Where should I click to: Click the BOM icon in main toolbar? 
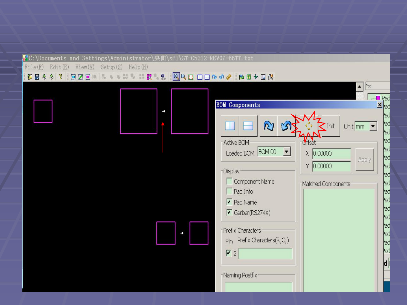coord(163,77)
